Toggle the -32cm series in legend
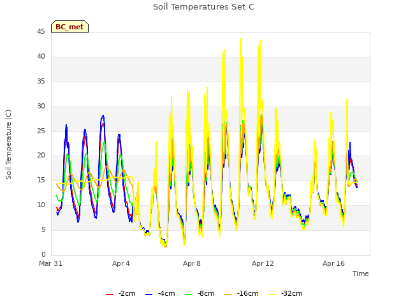408x306 pixels. tap(286, 293)
